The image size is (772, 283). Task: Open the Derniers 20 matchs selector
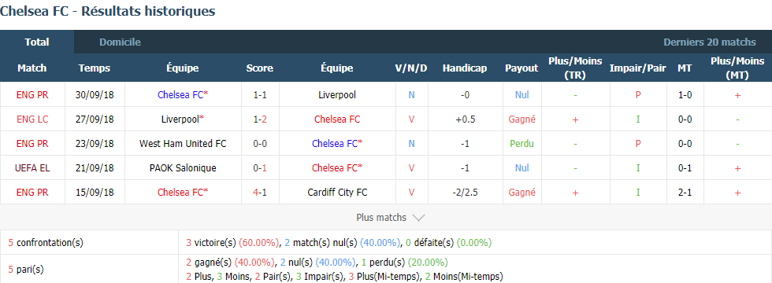point(710,42)
